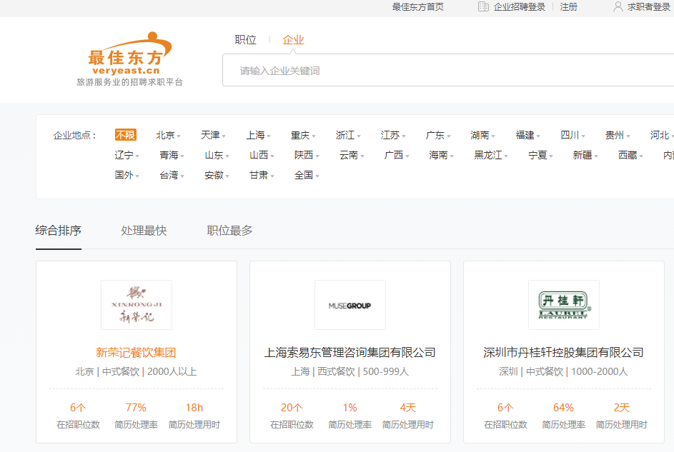The height and width of the screenshot is (452, 674).
Task: Open 最佳东方首页 link
Action: point(418,7)
